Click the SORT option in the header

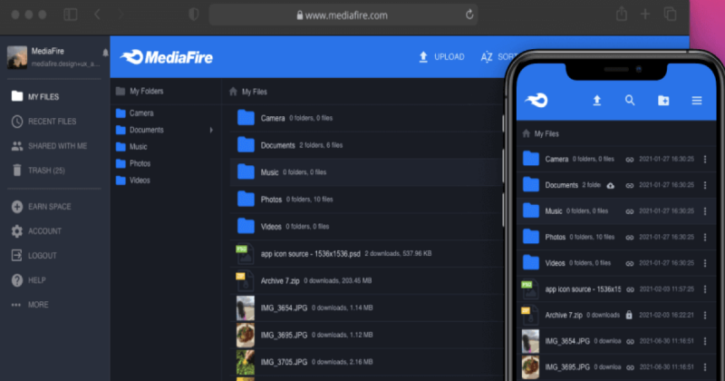point(498,57)
